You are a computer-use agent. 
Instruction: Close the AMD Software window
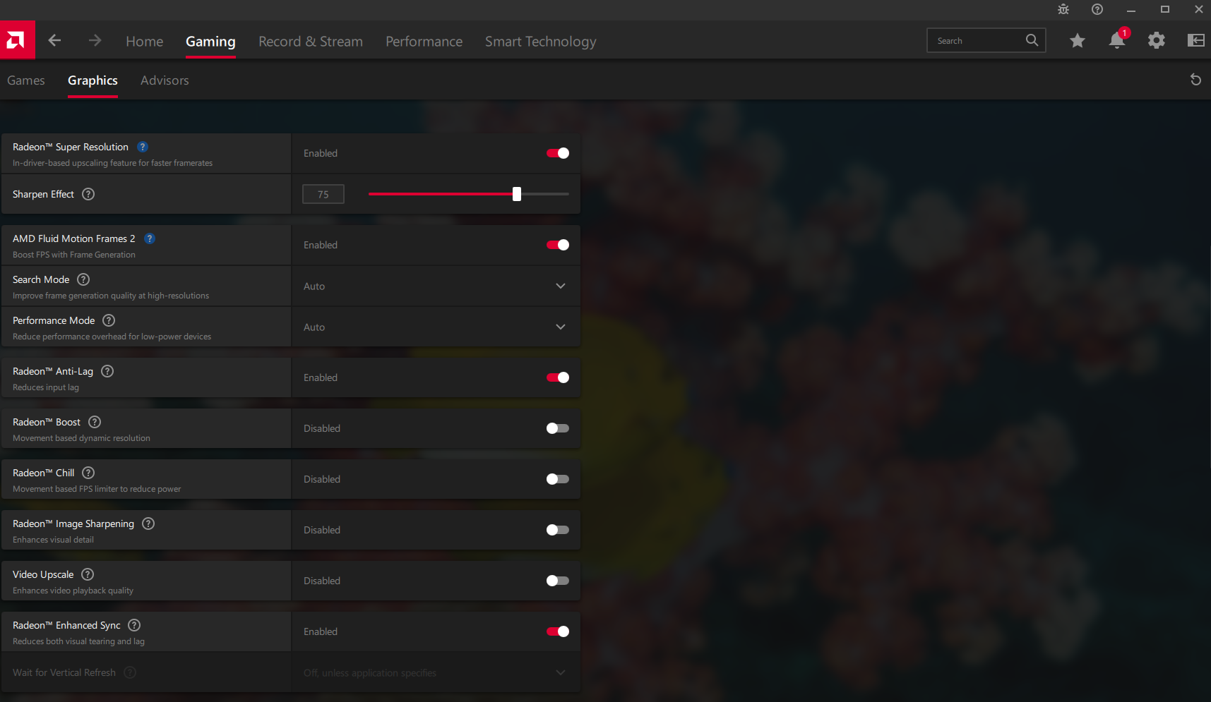point(1199,9)
